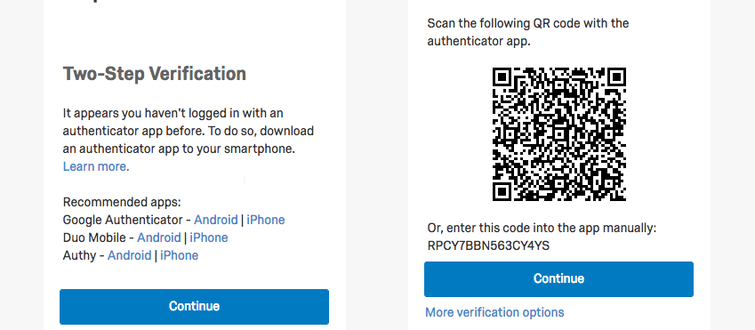The image size is (755, 330).
Task: Open Google Authenticator Android link
Action: 216,220
